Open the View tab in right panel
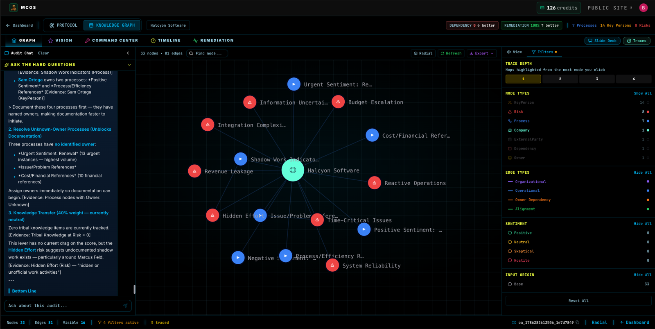The height and width of the screenshot is (329, 655). point(514,52)
